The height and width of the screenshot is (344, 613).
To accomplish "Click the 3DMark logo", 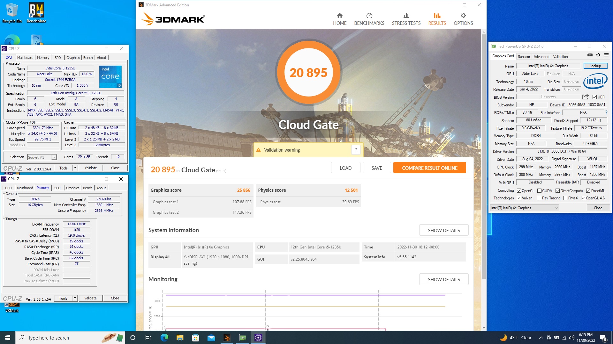I will [173, 19].
